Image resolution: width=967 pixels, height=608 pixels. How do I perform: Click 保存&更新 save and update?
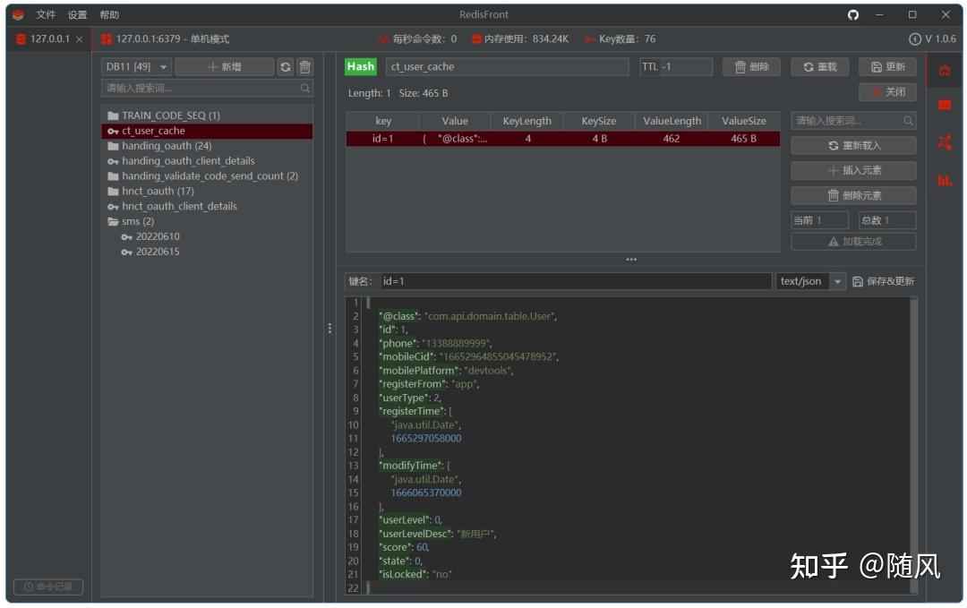coord(883,281)
